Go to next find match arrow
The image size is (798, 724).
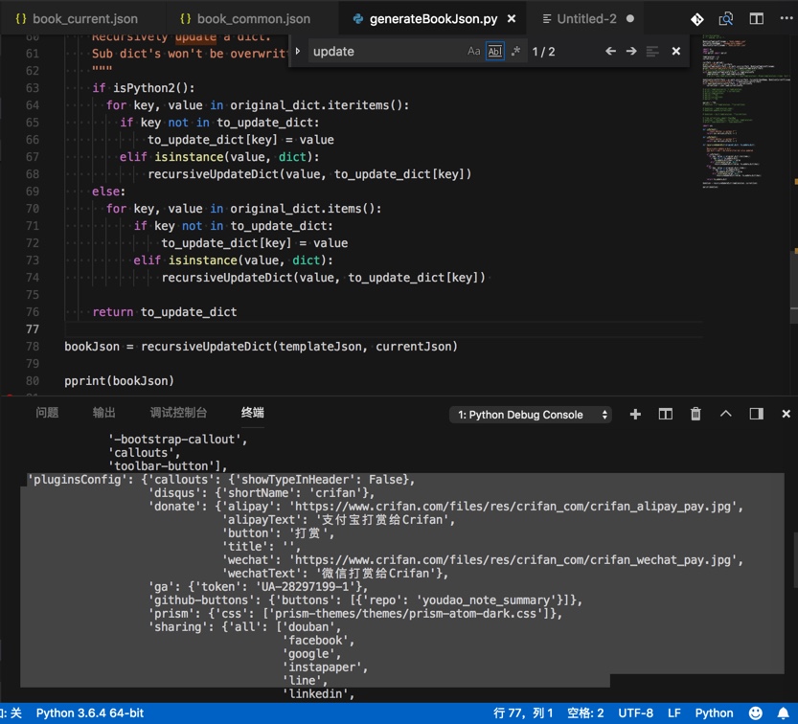[x=631, y=51]
